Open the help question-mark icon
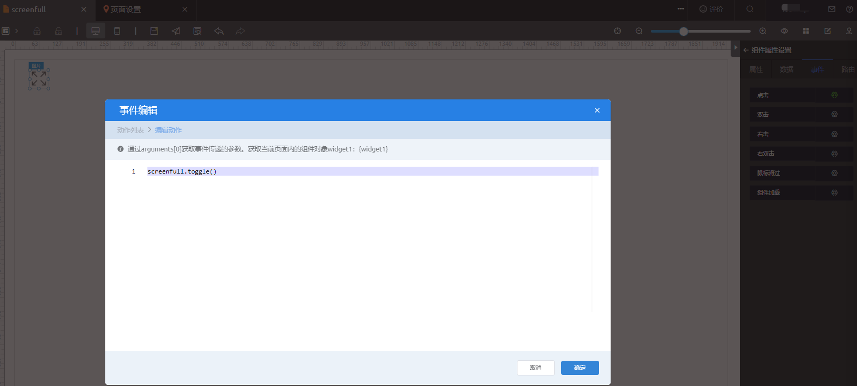This screenshot has width=857, height=386. pos(850,9)
